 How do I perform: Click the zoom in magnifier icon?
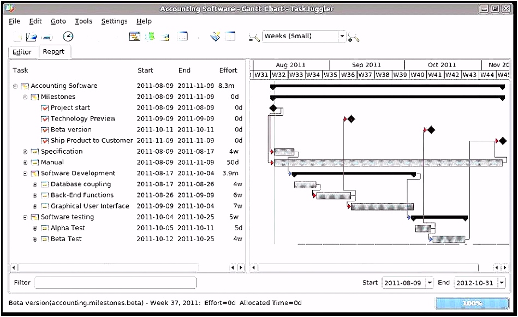(354, 37)
